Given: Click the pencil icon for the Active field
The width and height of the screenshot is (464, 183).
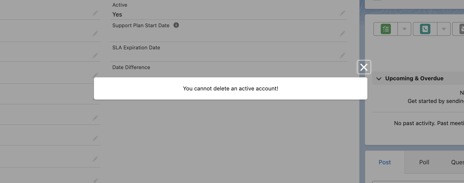Looking at the screenshot, I should pyautogui.click(x=343, y=13).
